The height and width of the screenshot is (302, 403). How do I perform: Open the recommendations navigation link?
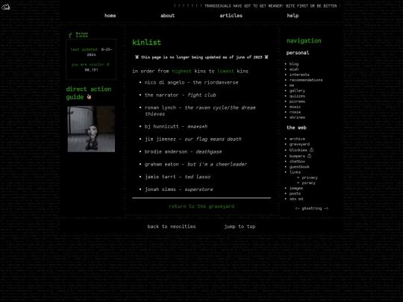(306, 80)
